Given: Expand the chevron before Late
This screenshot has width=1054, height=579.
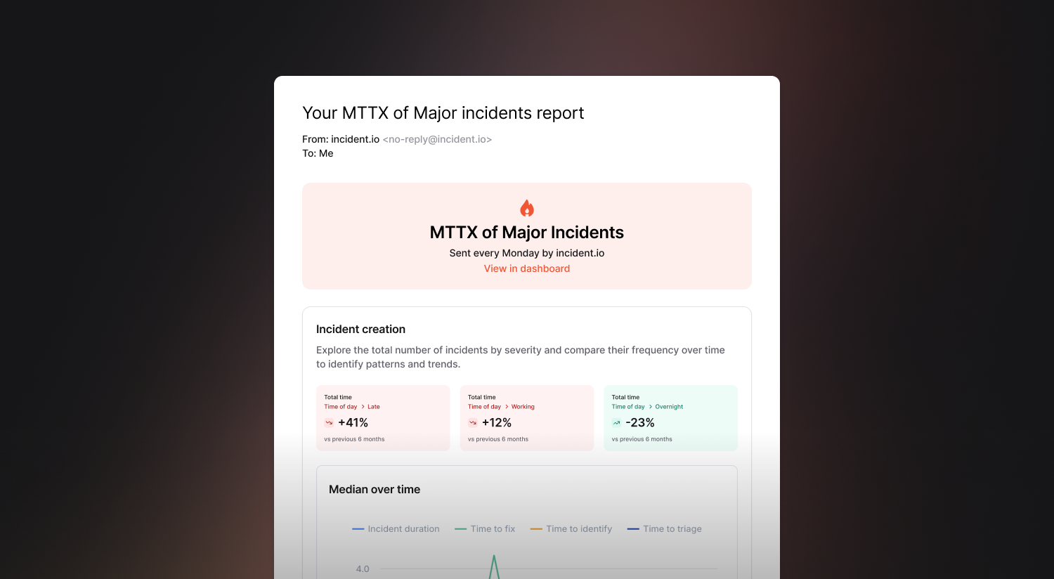Looking at the screenshot, I should pyautogui.click(x=363, y=407).
